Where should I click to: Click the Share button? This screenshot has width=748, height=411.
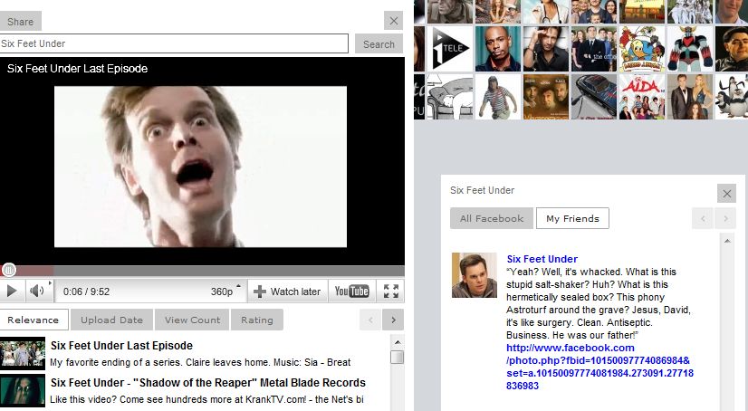click(21, 22)
